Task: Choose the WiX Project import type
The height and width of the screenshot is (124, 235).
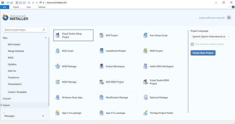Action: coord(117,35)
